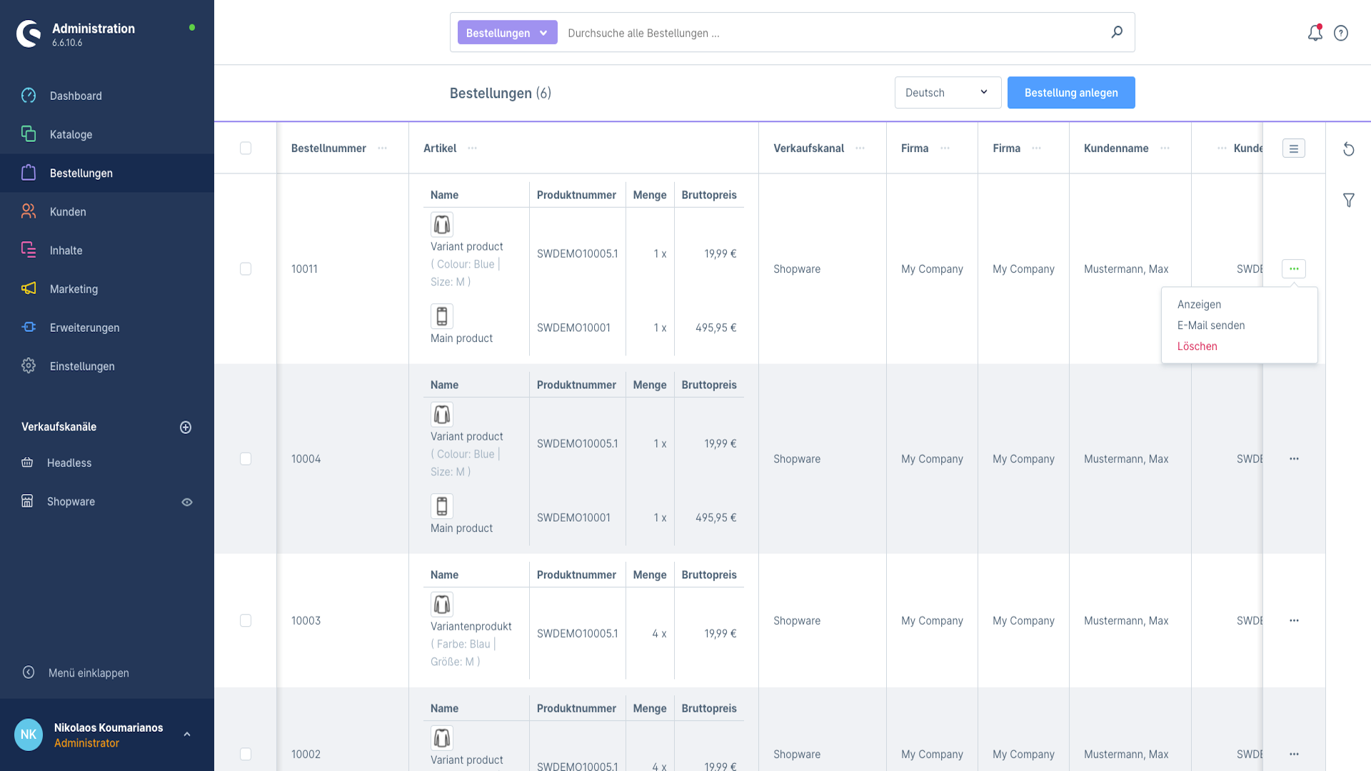This screenshot has width=1371, height=771.
Task: Click the search magnifier icon
Action: click(x=1117, y=32)
